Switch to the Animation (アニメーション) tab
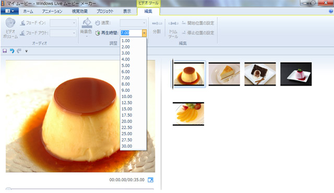The height and width of the screenshot is (193, 334). point(52,11)
